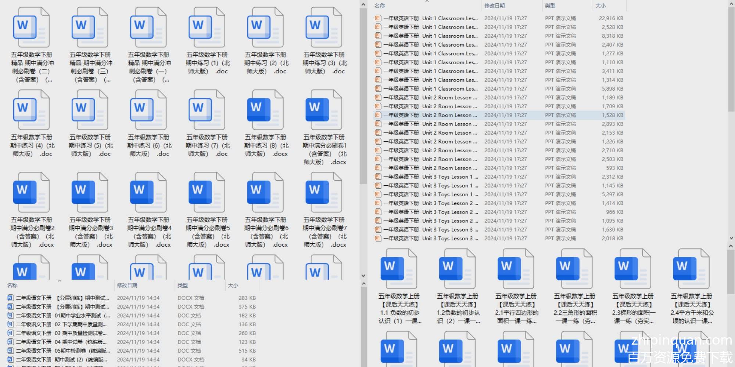Select the 2.3梯形的面积 Word document icon
This screenshot has height=367, width=735.
click(632, 269)
